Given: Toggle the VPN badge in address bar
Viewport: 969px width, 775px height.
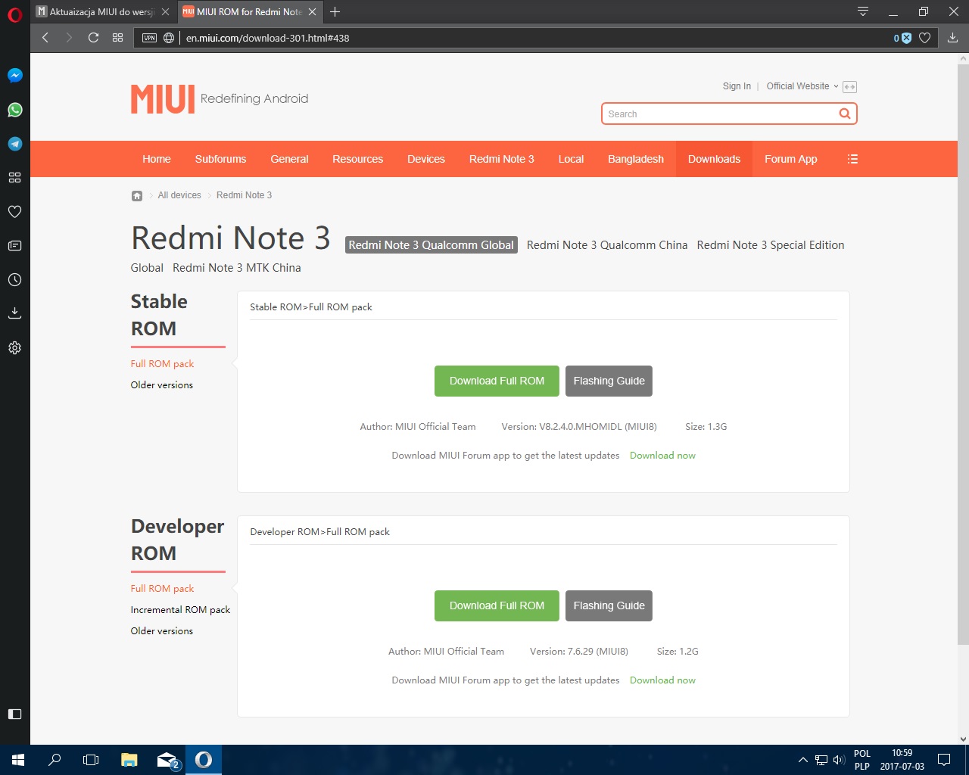Looking at the screenshot, I should (149, 38).
